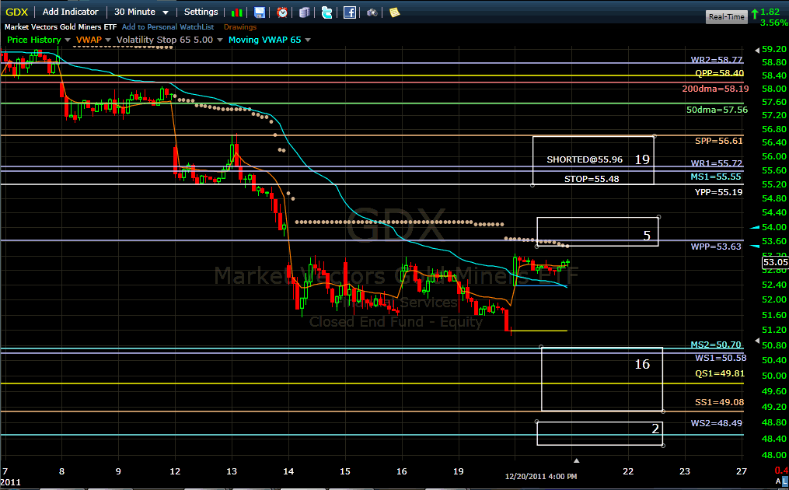Expand the Price History indicator dropdown arrow

pos(68,40)
